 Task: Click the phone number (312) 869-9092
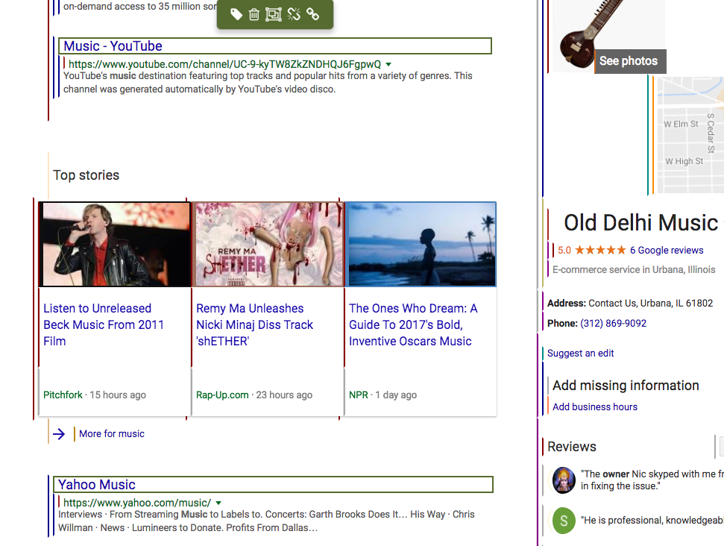pos(613,324)
